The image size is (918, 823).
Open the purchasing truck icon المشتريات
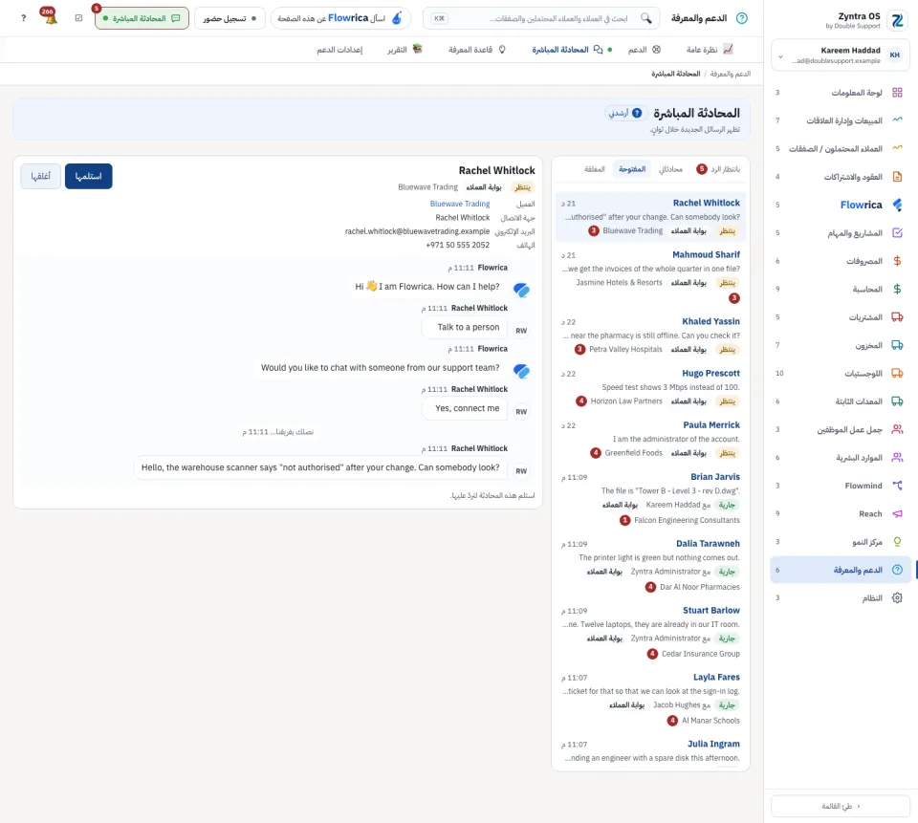coord(897,317)
